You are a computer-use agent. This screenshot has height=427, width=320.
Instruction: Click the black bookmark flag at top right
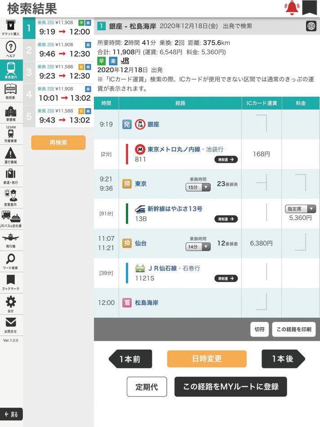[x=309, y=7]
